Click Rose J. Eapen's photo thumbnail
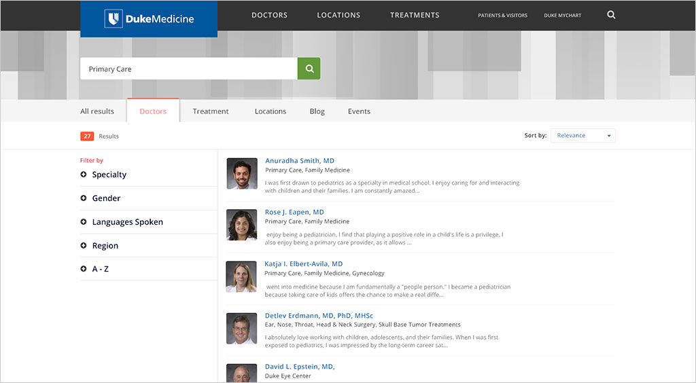Screen dimensions: 696x383 (x=241, y=225)
